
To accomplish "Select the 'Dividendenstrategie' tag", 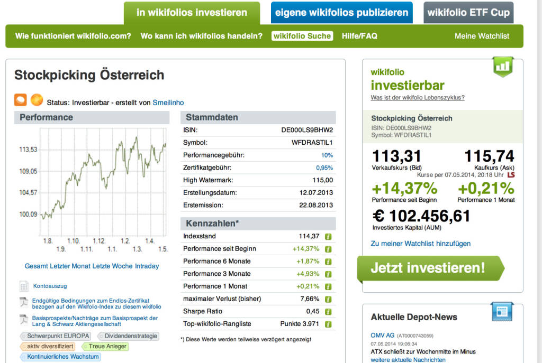I will pos(128,336).
